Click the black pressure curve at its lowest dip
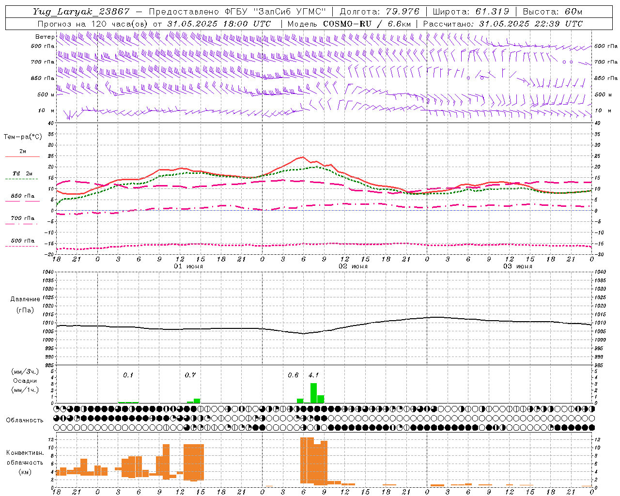 [x=304, y=333]
